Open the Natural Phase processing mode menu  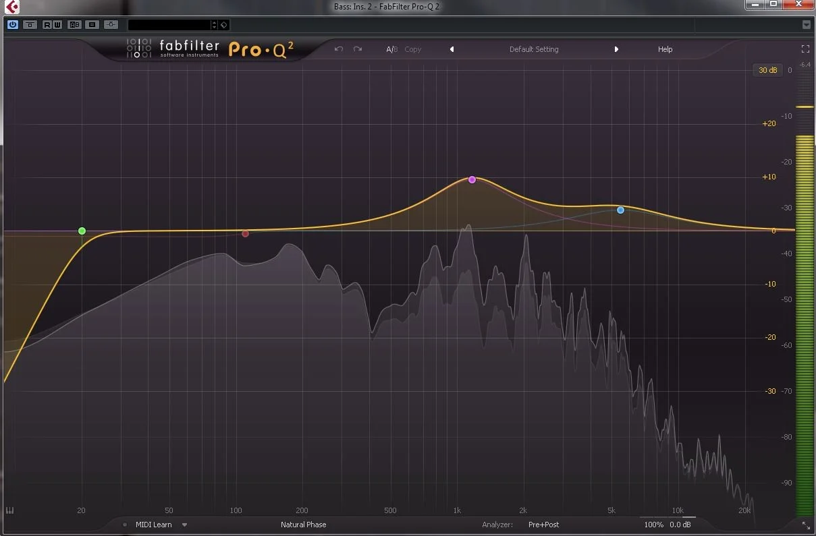click(x=303, y=525)
